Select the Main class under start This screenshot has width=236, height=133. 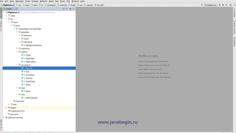pos(28,91)
